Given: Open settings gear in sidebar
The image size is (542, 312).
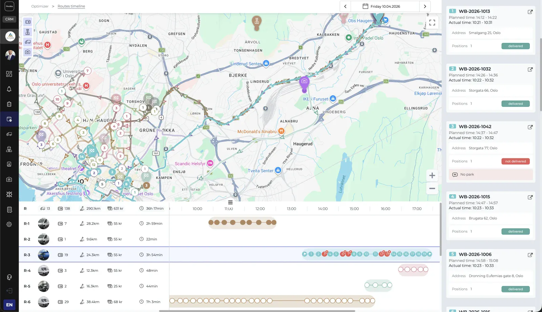Looking at the screenshot, I should pyautogui.click(x=9, y=224).
